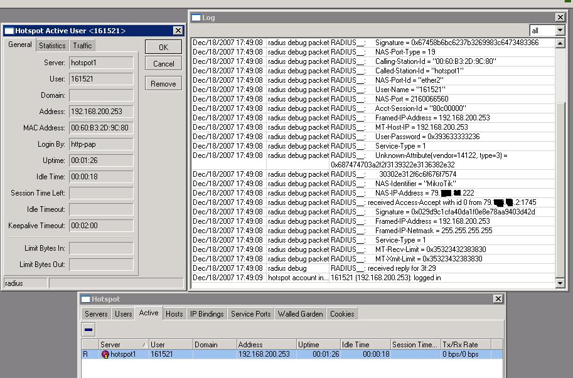
Task: Click the hotspot1 server icon in active row
Action: coord(105,354)
